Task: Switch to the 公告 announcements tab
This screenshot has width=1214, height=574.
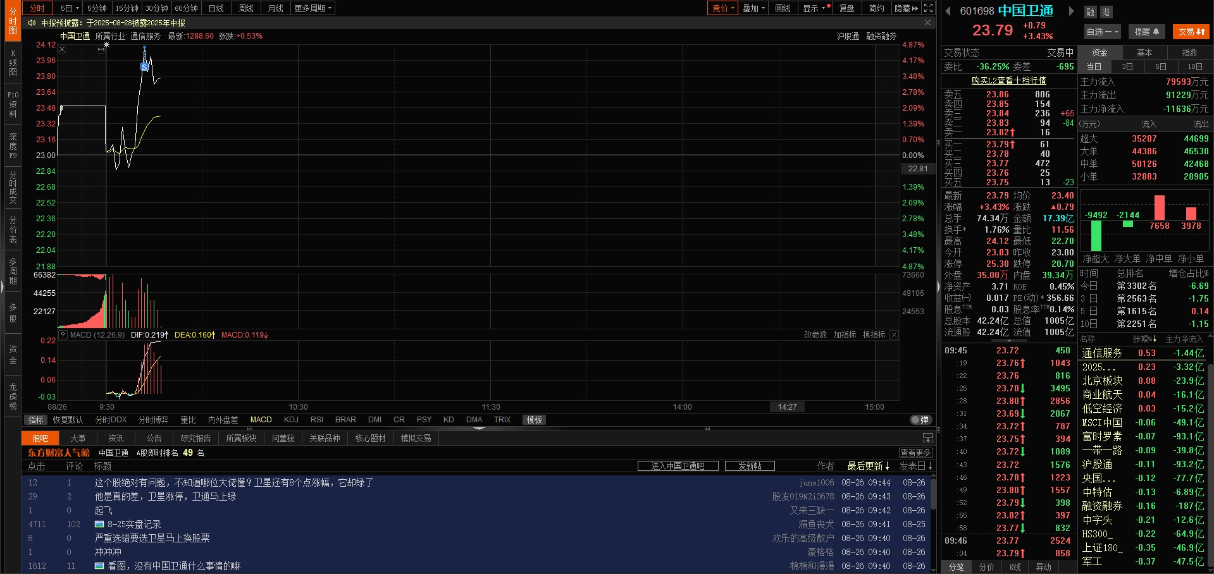Action: (154, 438)
